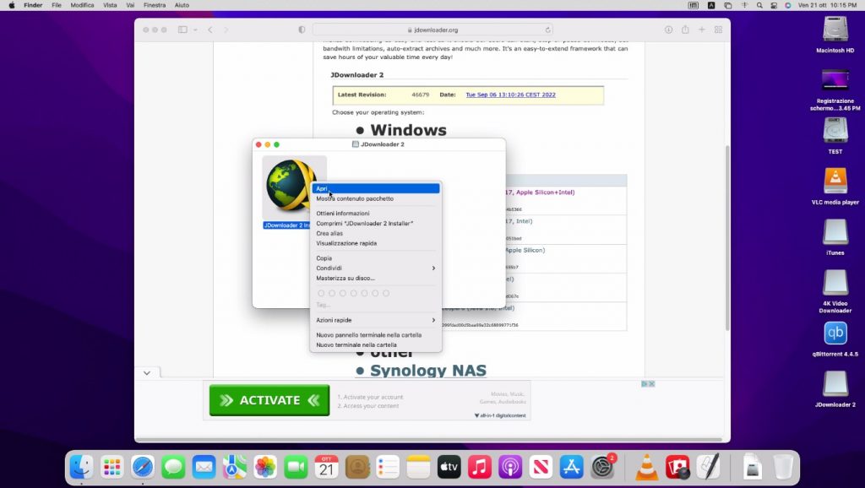The width and height of the screenshot is (865, 488).
Task: Click Safari's downloads icon in toolbar
Action: pos(668,30)
